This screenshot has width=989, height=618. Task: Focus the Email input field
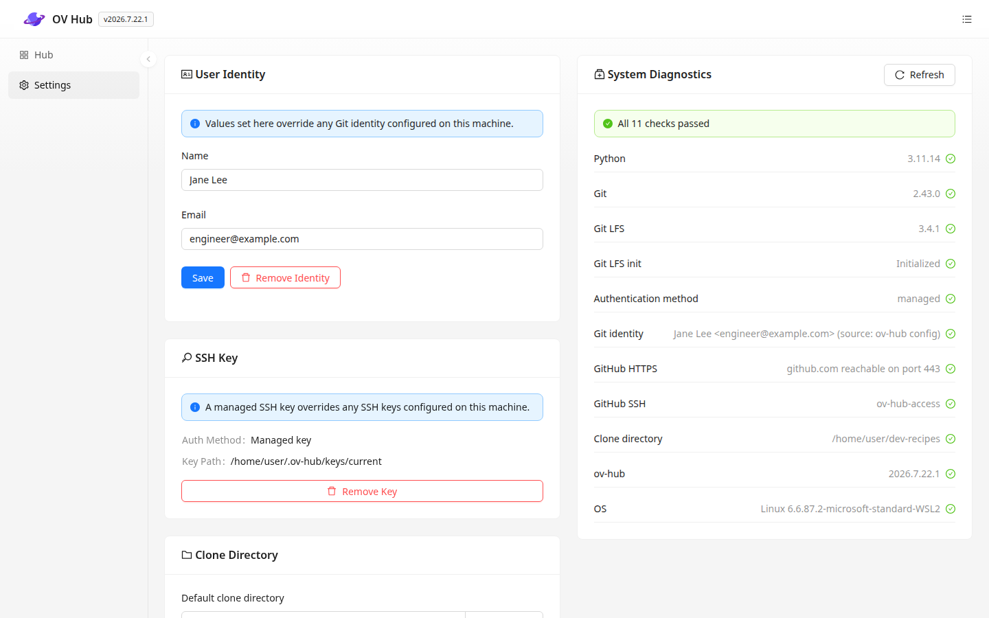[362, 239]
